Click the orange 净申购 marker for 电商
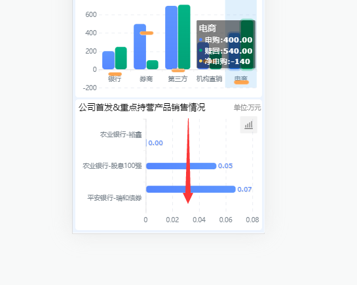357x285 pixels. [x=241, y=82]
